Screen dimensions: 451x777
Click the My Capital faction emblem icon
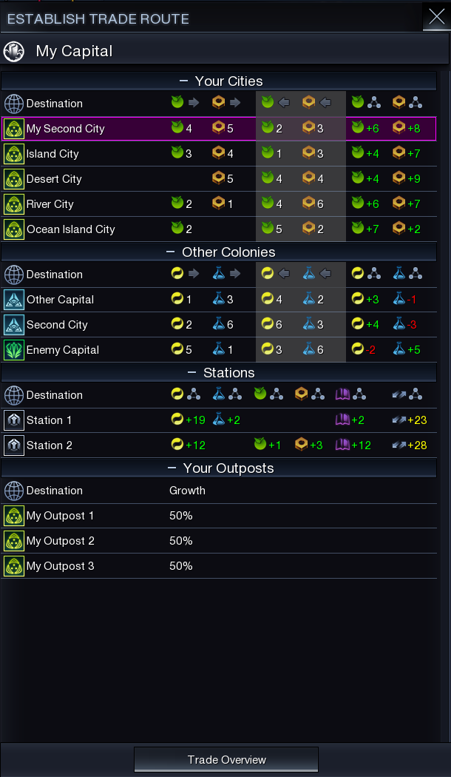point(13,51)
